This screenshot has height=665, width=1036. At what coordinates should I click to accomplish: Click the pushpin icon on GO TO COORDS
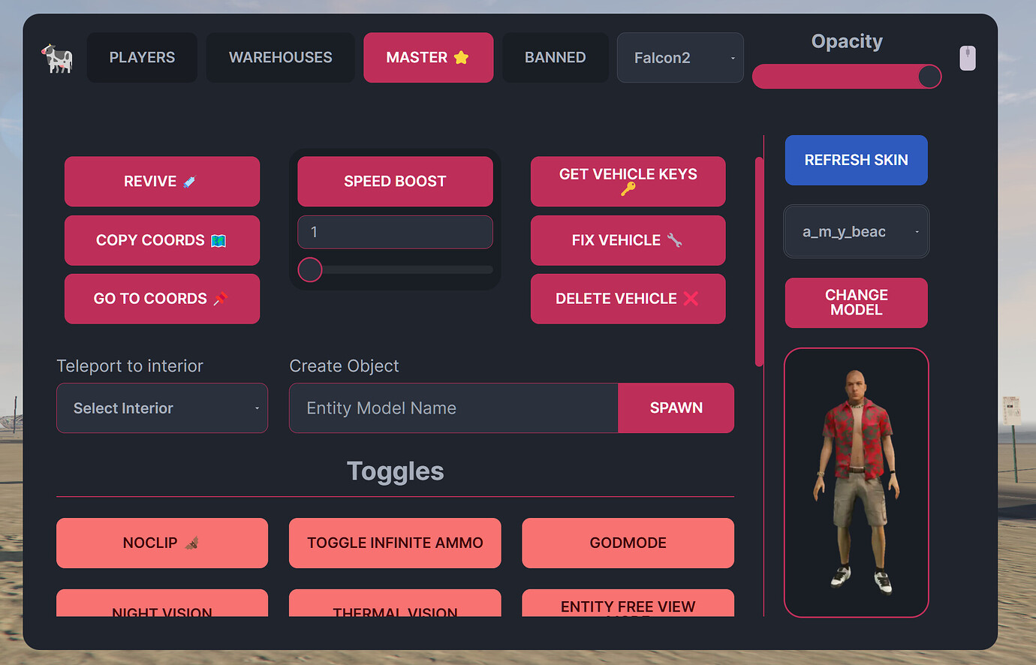point(221,298)
